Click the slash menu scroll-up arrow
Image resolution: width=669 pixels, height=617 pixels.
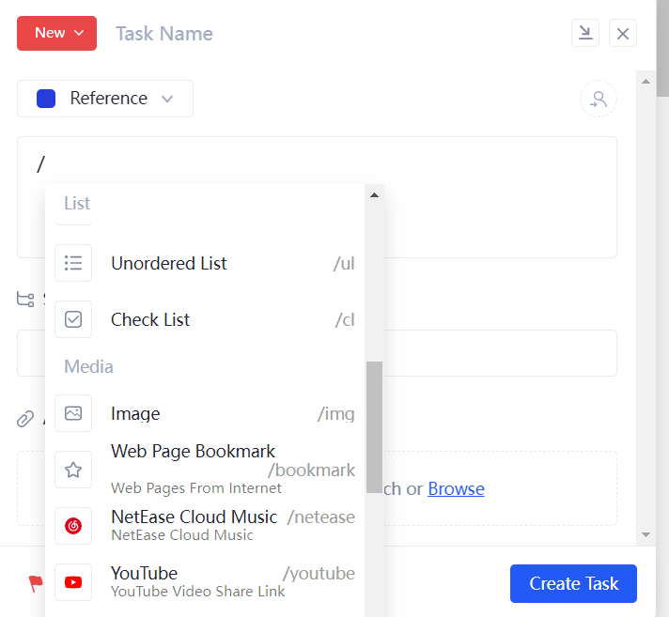point(374,195)
